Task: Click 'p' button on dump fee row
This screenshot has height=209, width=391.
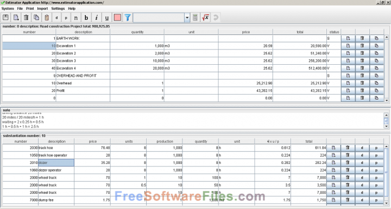Action: pyautogui.click(x=376, y=200)
